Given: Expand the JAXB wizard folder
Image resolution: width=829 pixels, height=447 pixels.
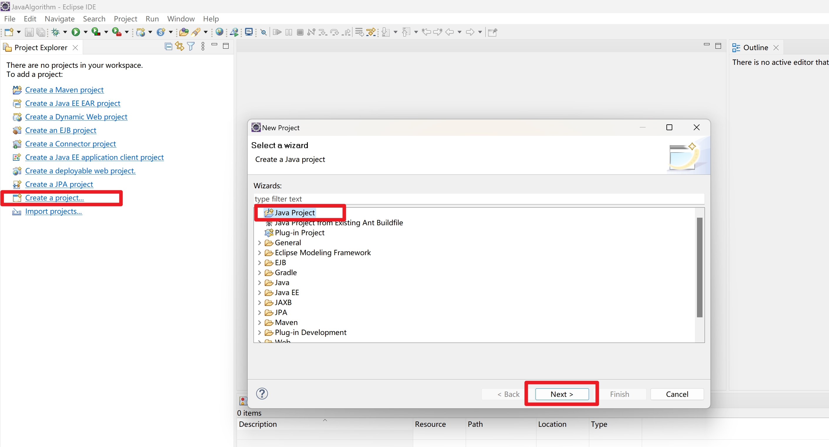Looking at the screenshot, I should (x=259, y=303).
